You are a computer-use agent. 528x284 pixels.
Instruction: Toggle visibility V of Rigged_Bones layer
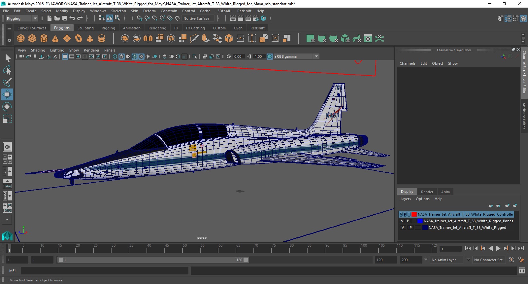402,221
